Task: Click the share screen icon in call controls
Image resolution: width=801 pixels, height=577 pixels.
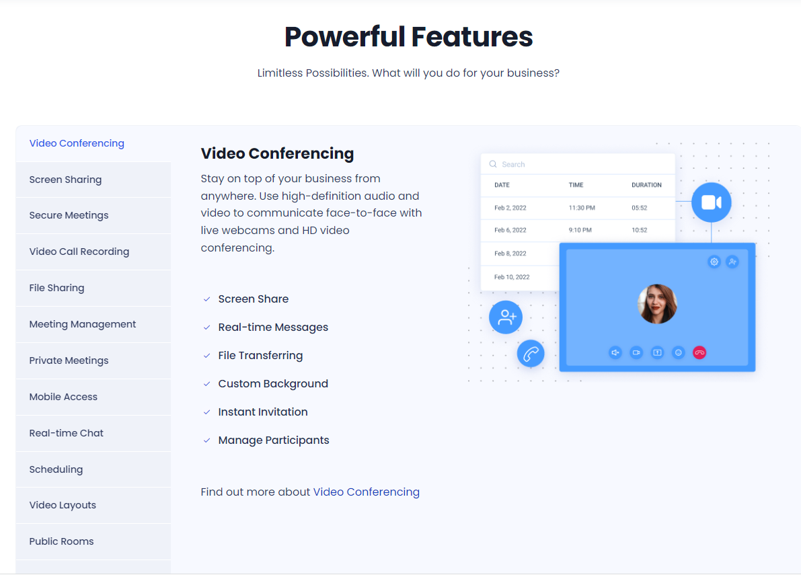Action: (658, 352)
